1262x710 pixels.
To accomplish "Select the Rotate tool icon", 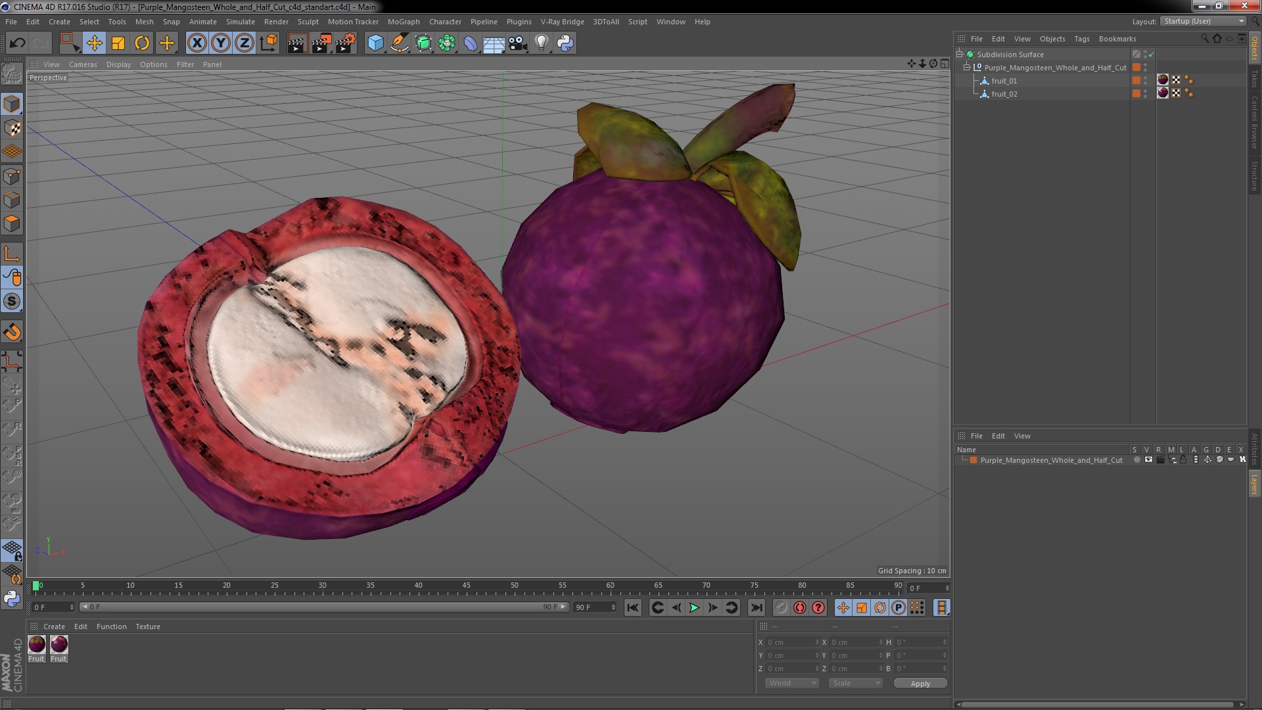I will pos(142,43).
